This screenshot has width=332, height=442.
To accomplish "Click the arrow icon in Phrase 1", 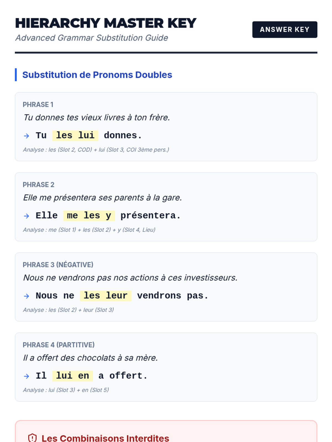I will pos(27,136).
